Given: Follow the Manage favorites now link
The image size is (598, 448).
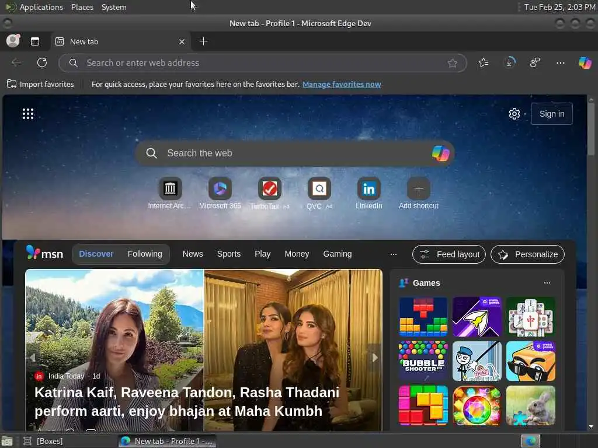Looking at the screenshot, I should pos(341,84).
